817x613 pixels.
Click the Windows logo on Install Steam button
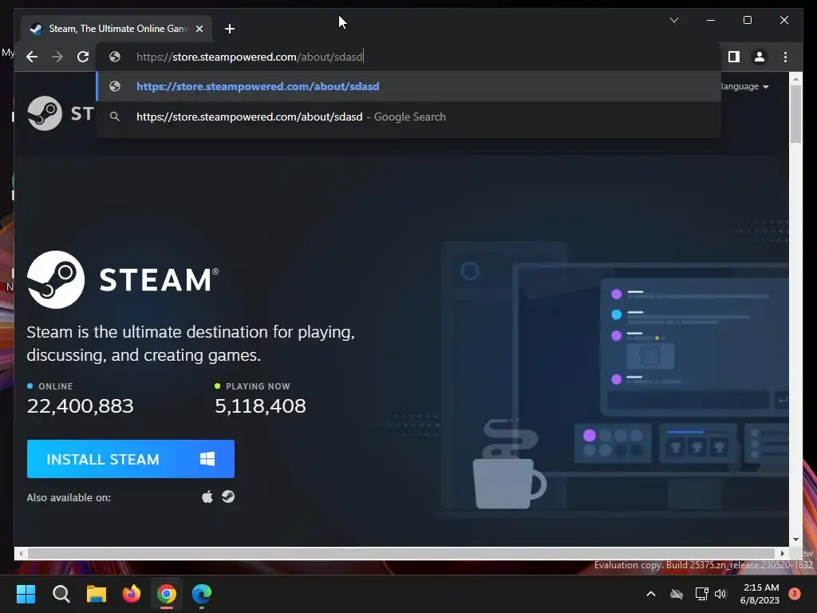(x=207, y=459)
